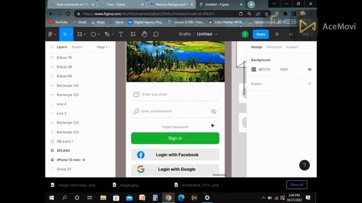The width and height of the screenshot is (362, 203).
Task: Open the help question mark button
Action: [x=304, y=165]
